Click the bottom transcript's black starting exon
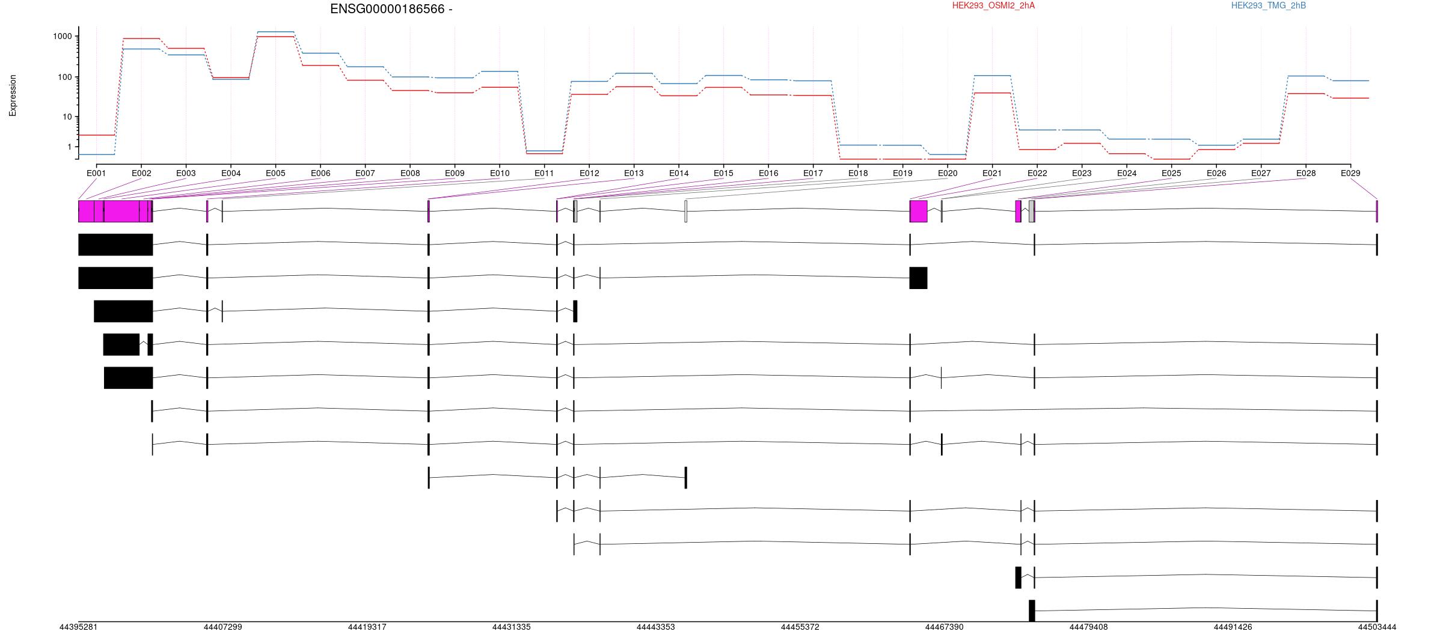The height and width of the screenshot is (637, 1443). pyautogui.click(x=1032, y=611)
